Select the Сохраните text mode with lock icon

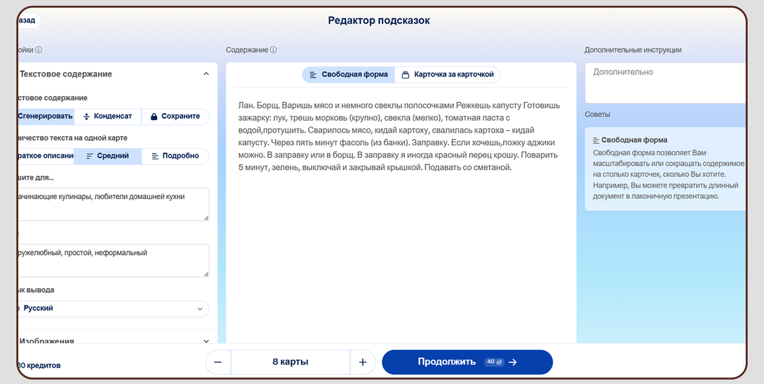coord(175,116)
